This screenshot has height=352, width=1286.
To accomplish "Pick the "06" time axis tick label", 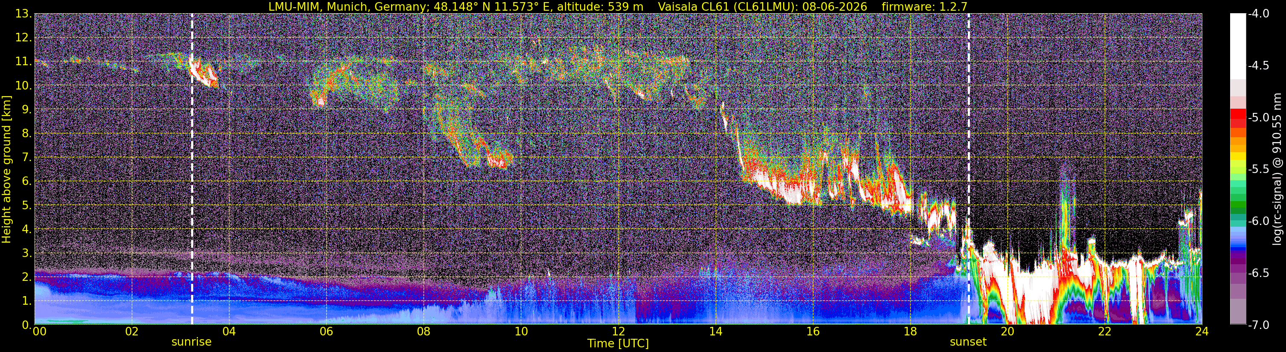I will [326, 331].
